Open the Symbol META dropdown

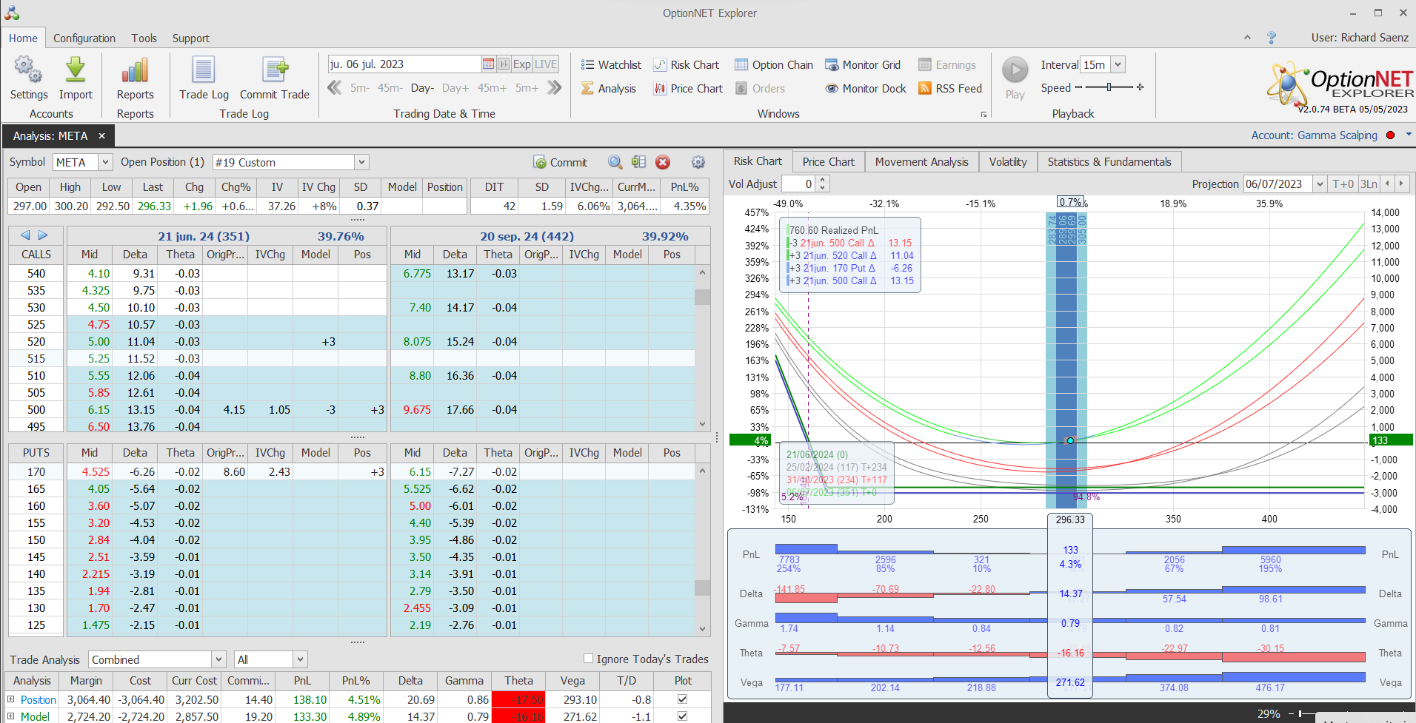pos(105,162)
